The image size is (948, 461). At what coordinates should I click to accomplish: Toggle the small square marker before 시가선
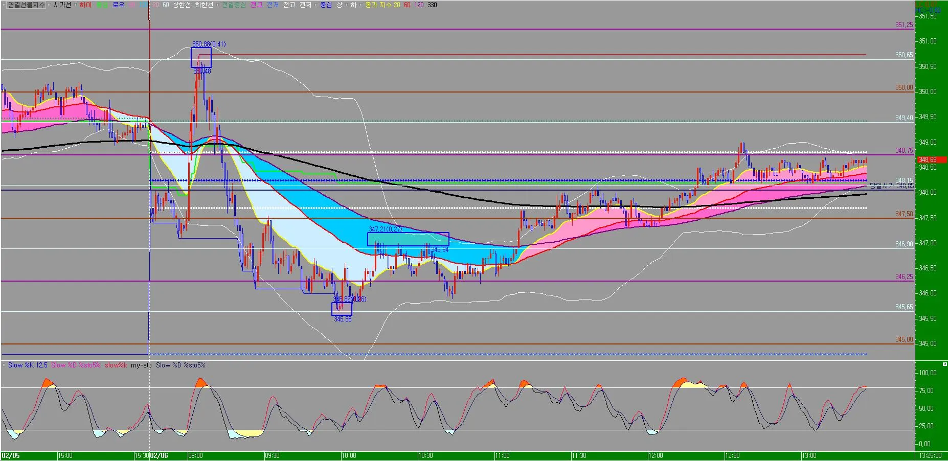click(x=49, y=5)
